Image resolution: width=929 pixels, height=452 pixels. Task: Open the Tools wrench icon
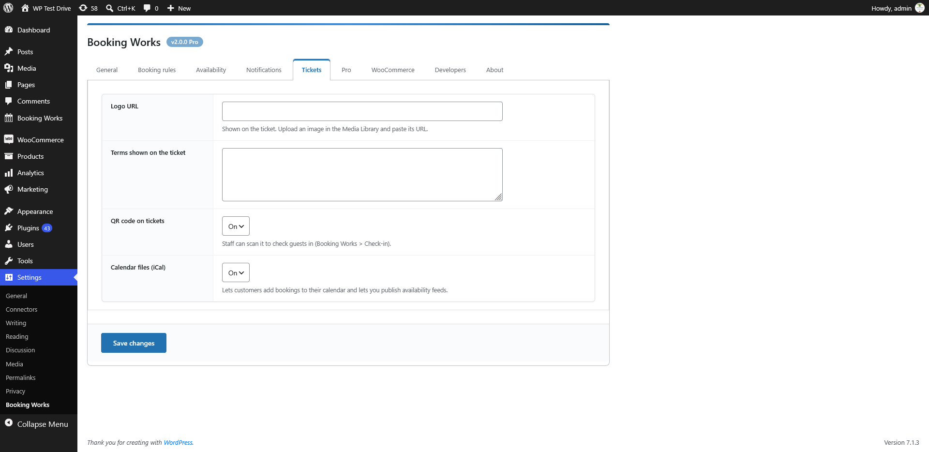point(9,260)
